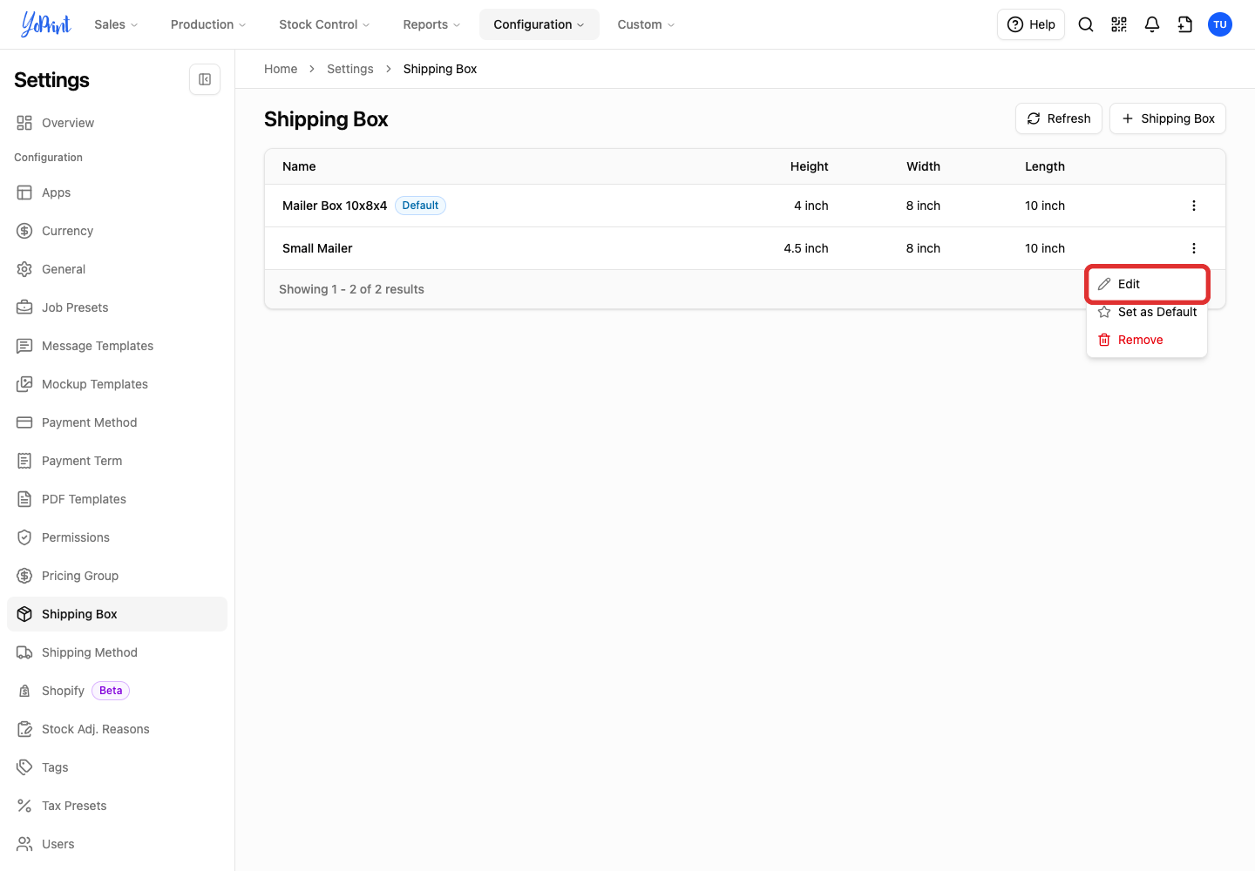Click the YoPrint logo
This screenshot has width=1255, height=871.
click(x=46, y=24)
